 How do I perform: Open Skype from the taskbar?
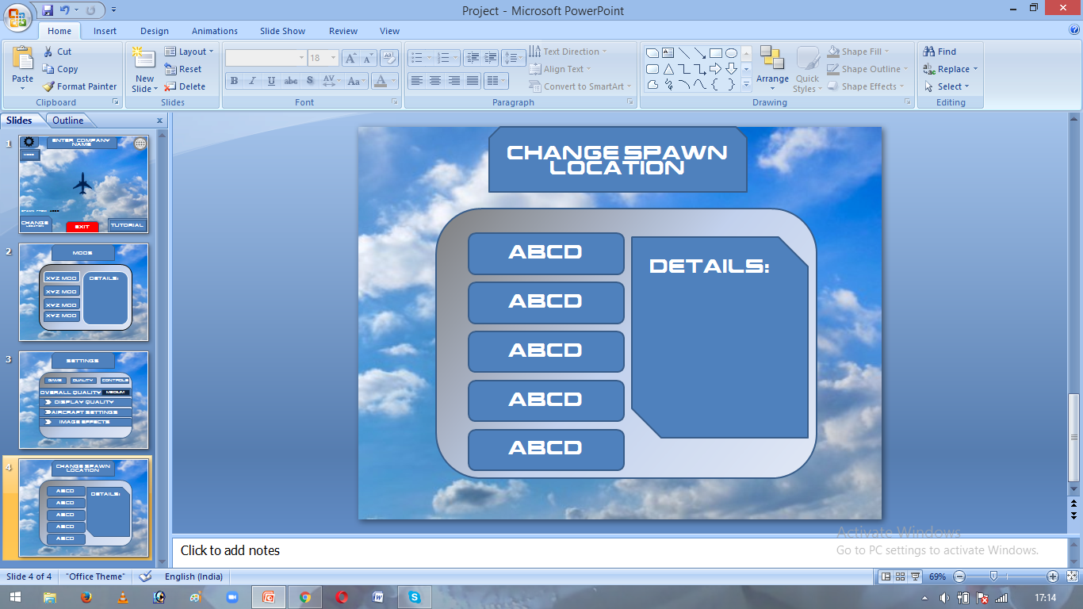click(415, 597)
